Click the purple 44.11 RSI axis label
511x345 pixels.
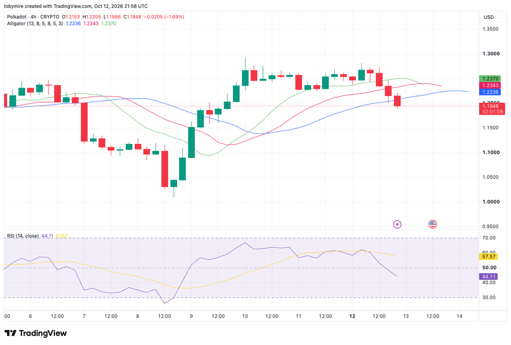[488, 276]
